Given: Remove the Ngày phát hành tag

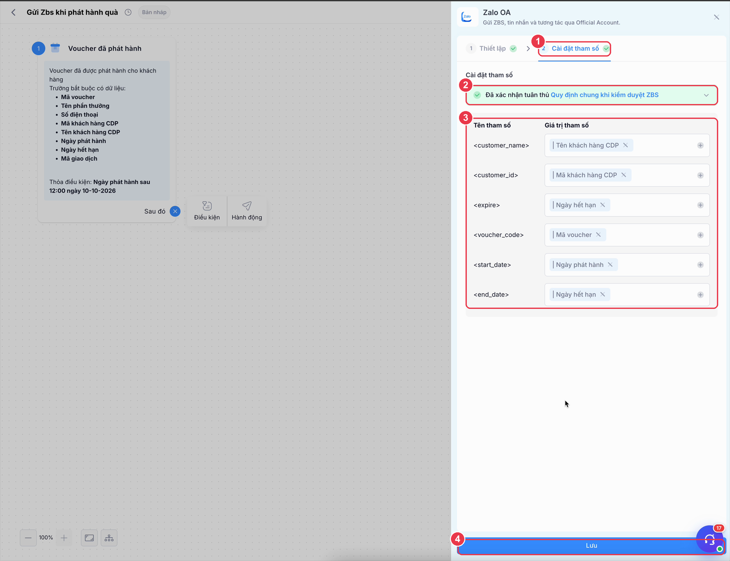Looking at the screenshot, I should click(x=610, y=265).
